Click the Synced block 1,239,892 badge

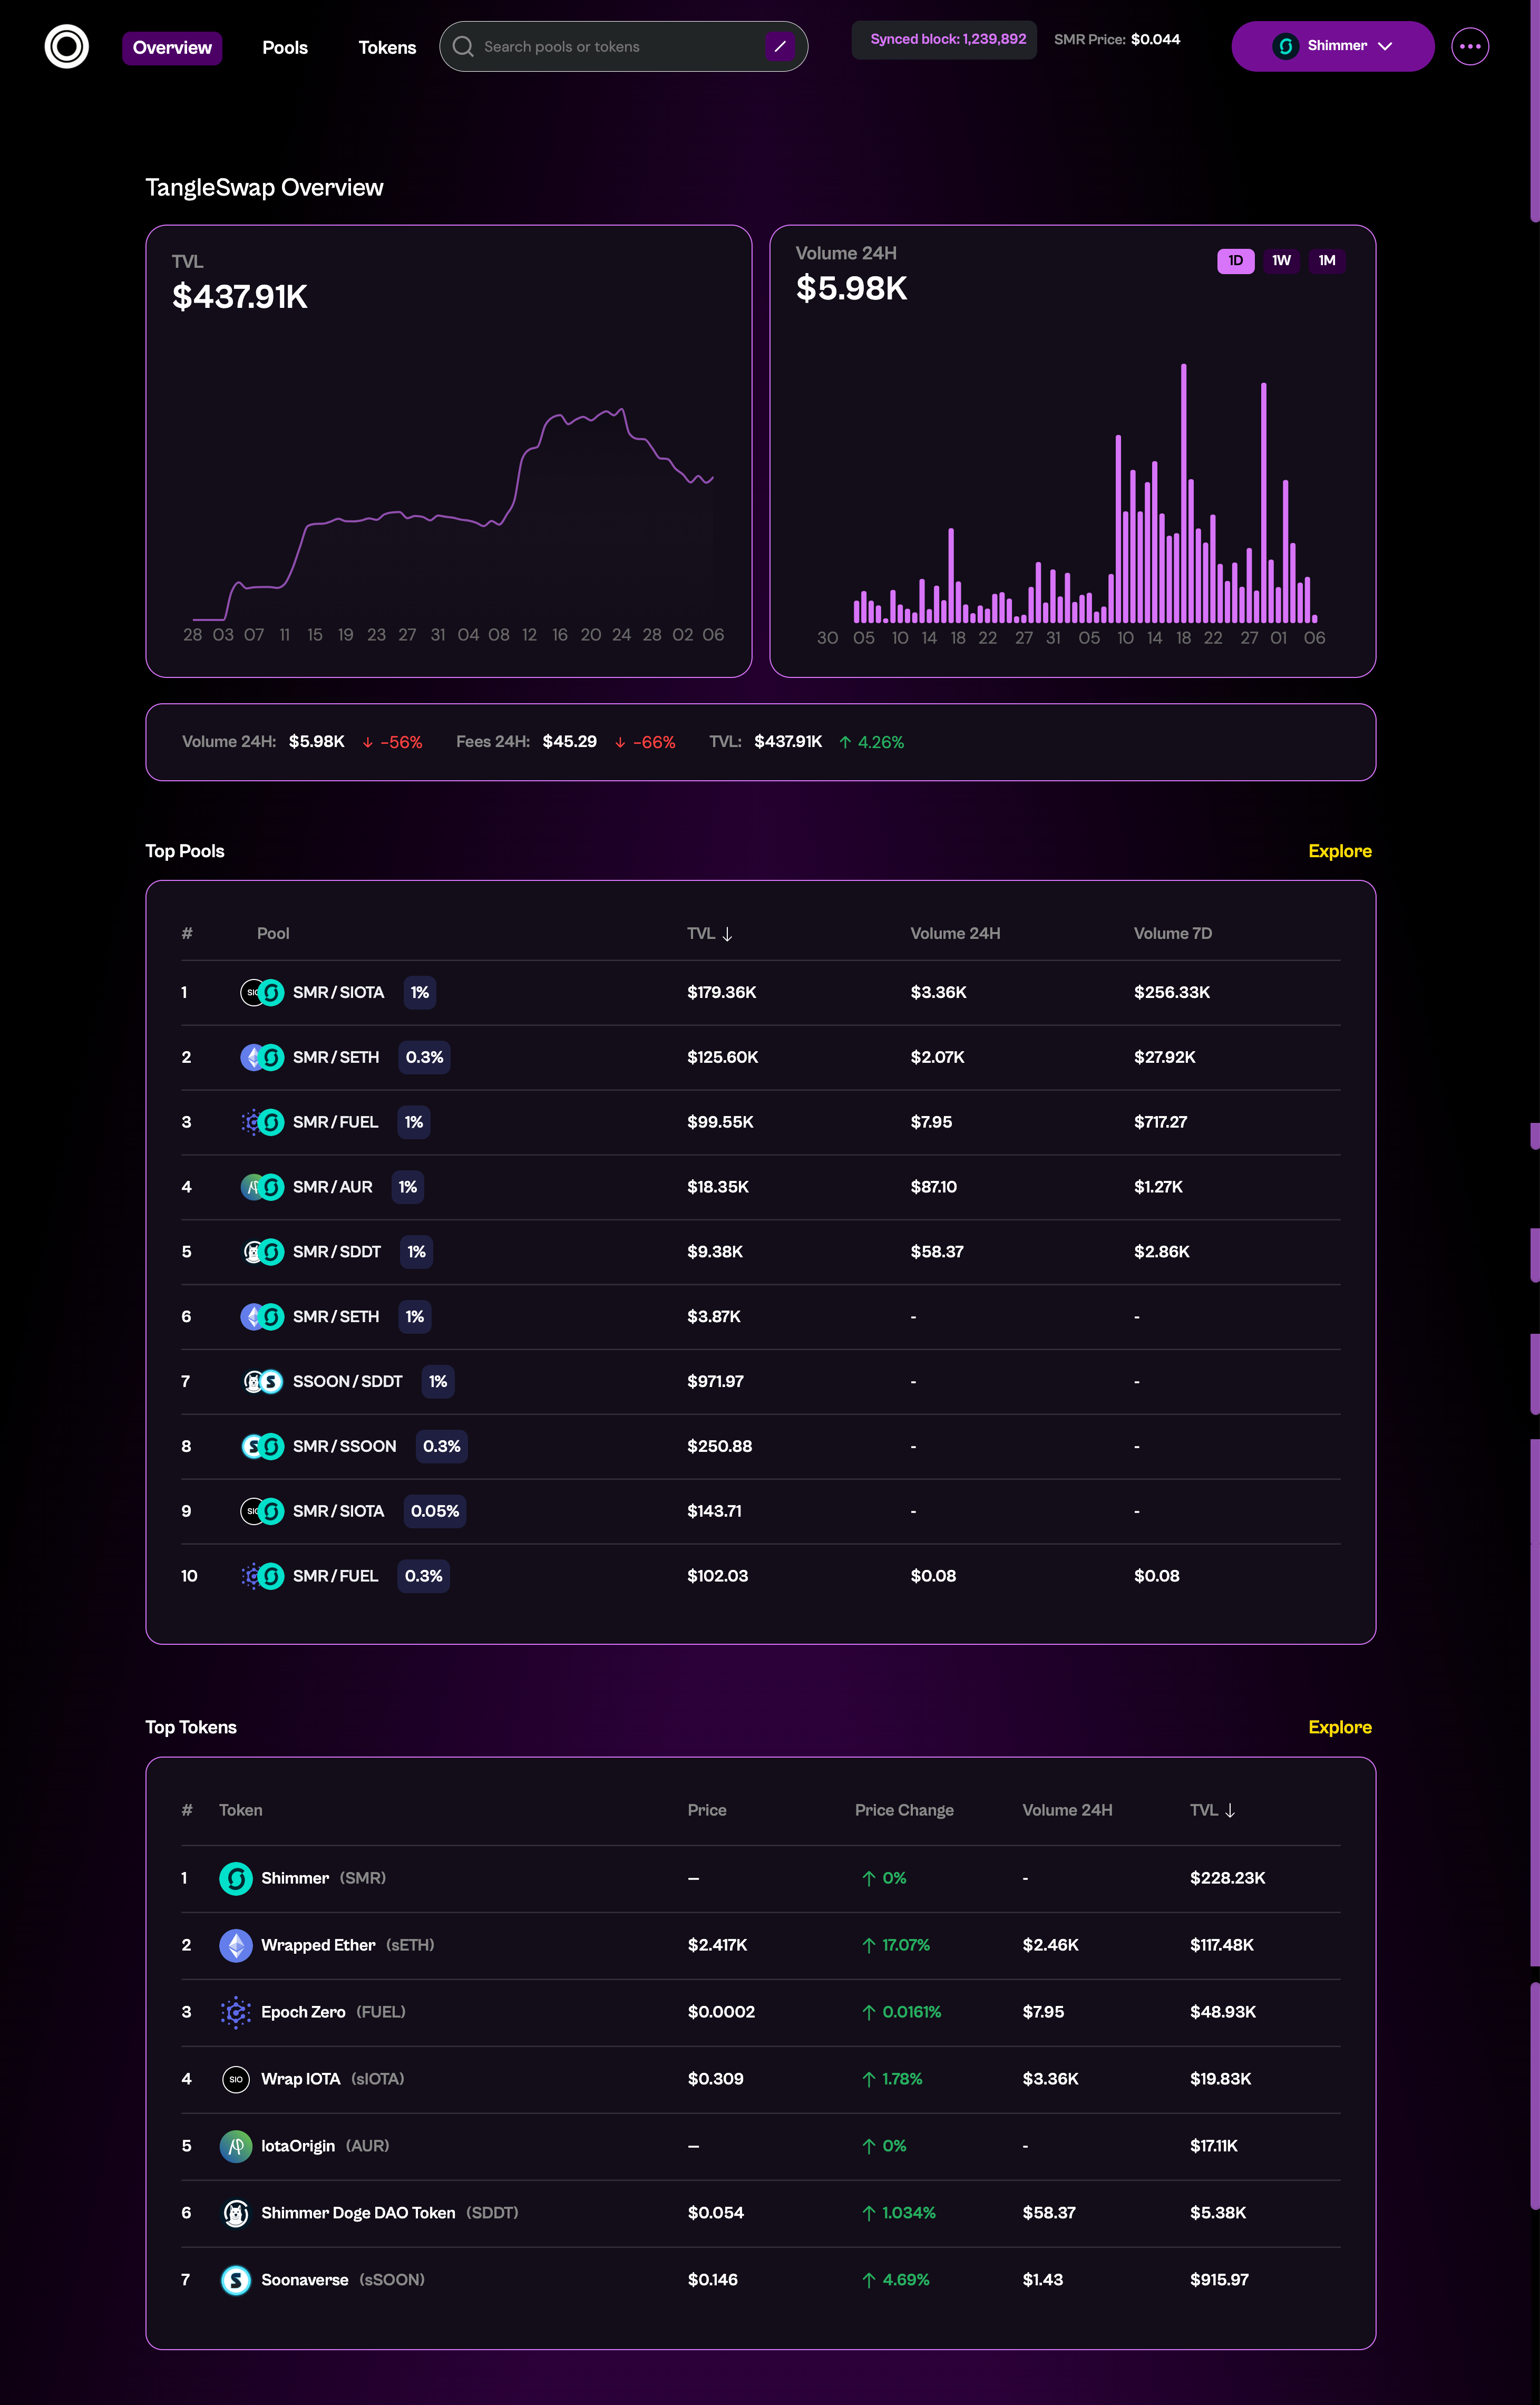[x=944, y=39]
